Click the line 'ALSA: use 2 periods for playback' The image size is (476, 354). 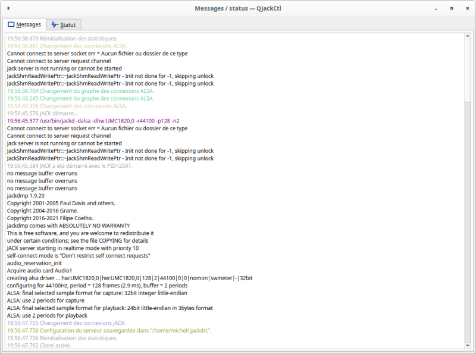47,316
